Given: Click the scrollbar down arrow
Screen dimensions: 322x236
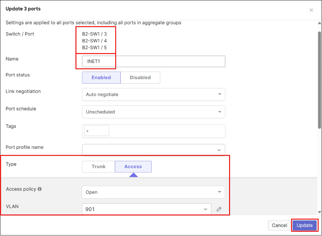Looking at the screenshot, I should (319, 212).
